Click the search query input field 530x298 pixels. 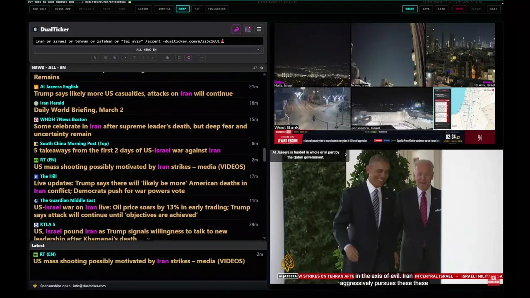pos(148,41)
